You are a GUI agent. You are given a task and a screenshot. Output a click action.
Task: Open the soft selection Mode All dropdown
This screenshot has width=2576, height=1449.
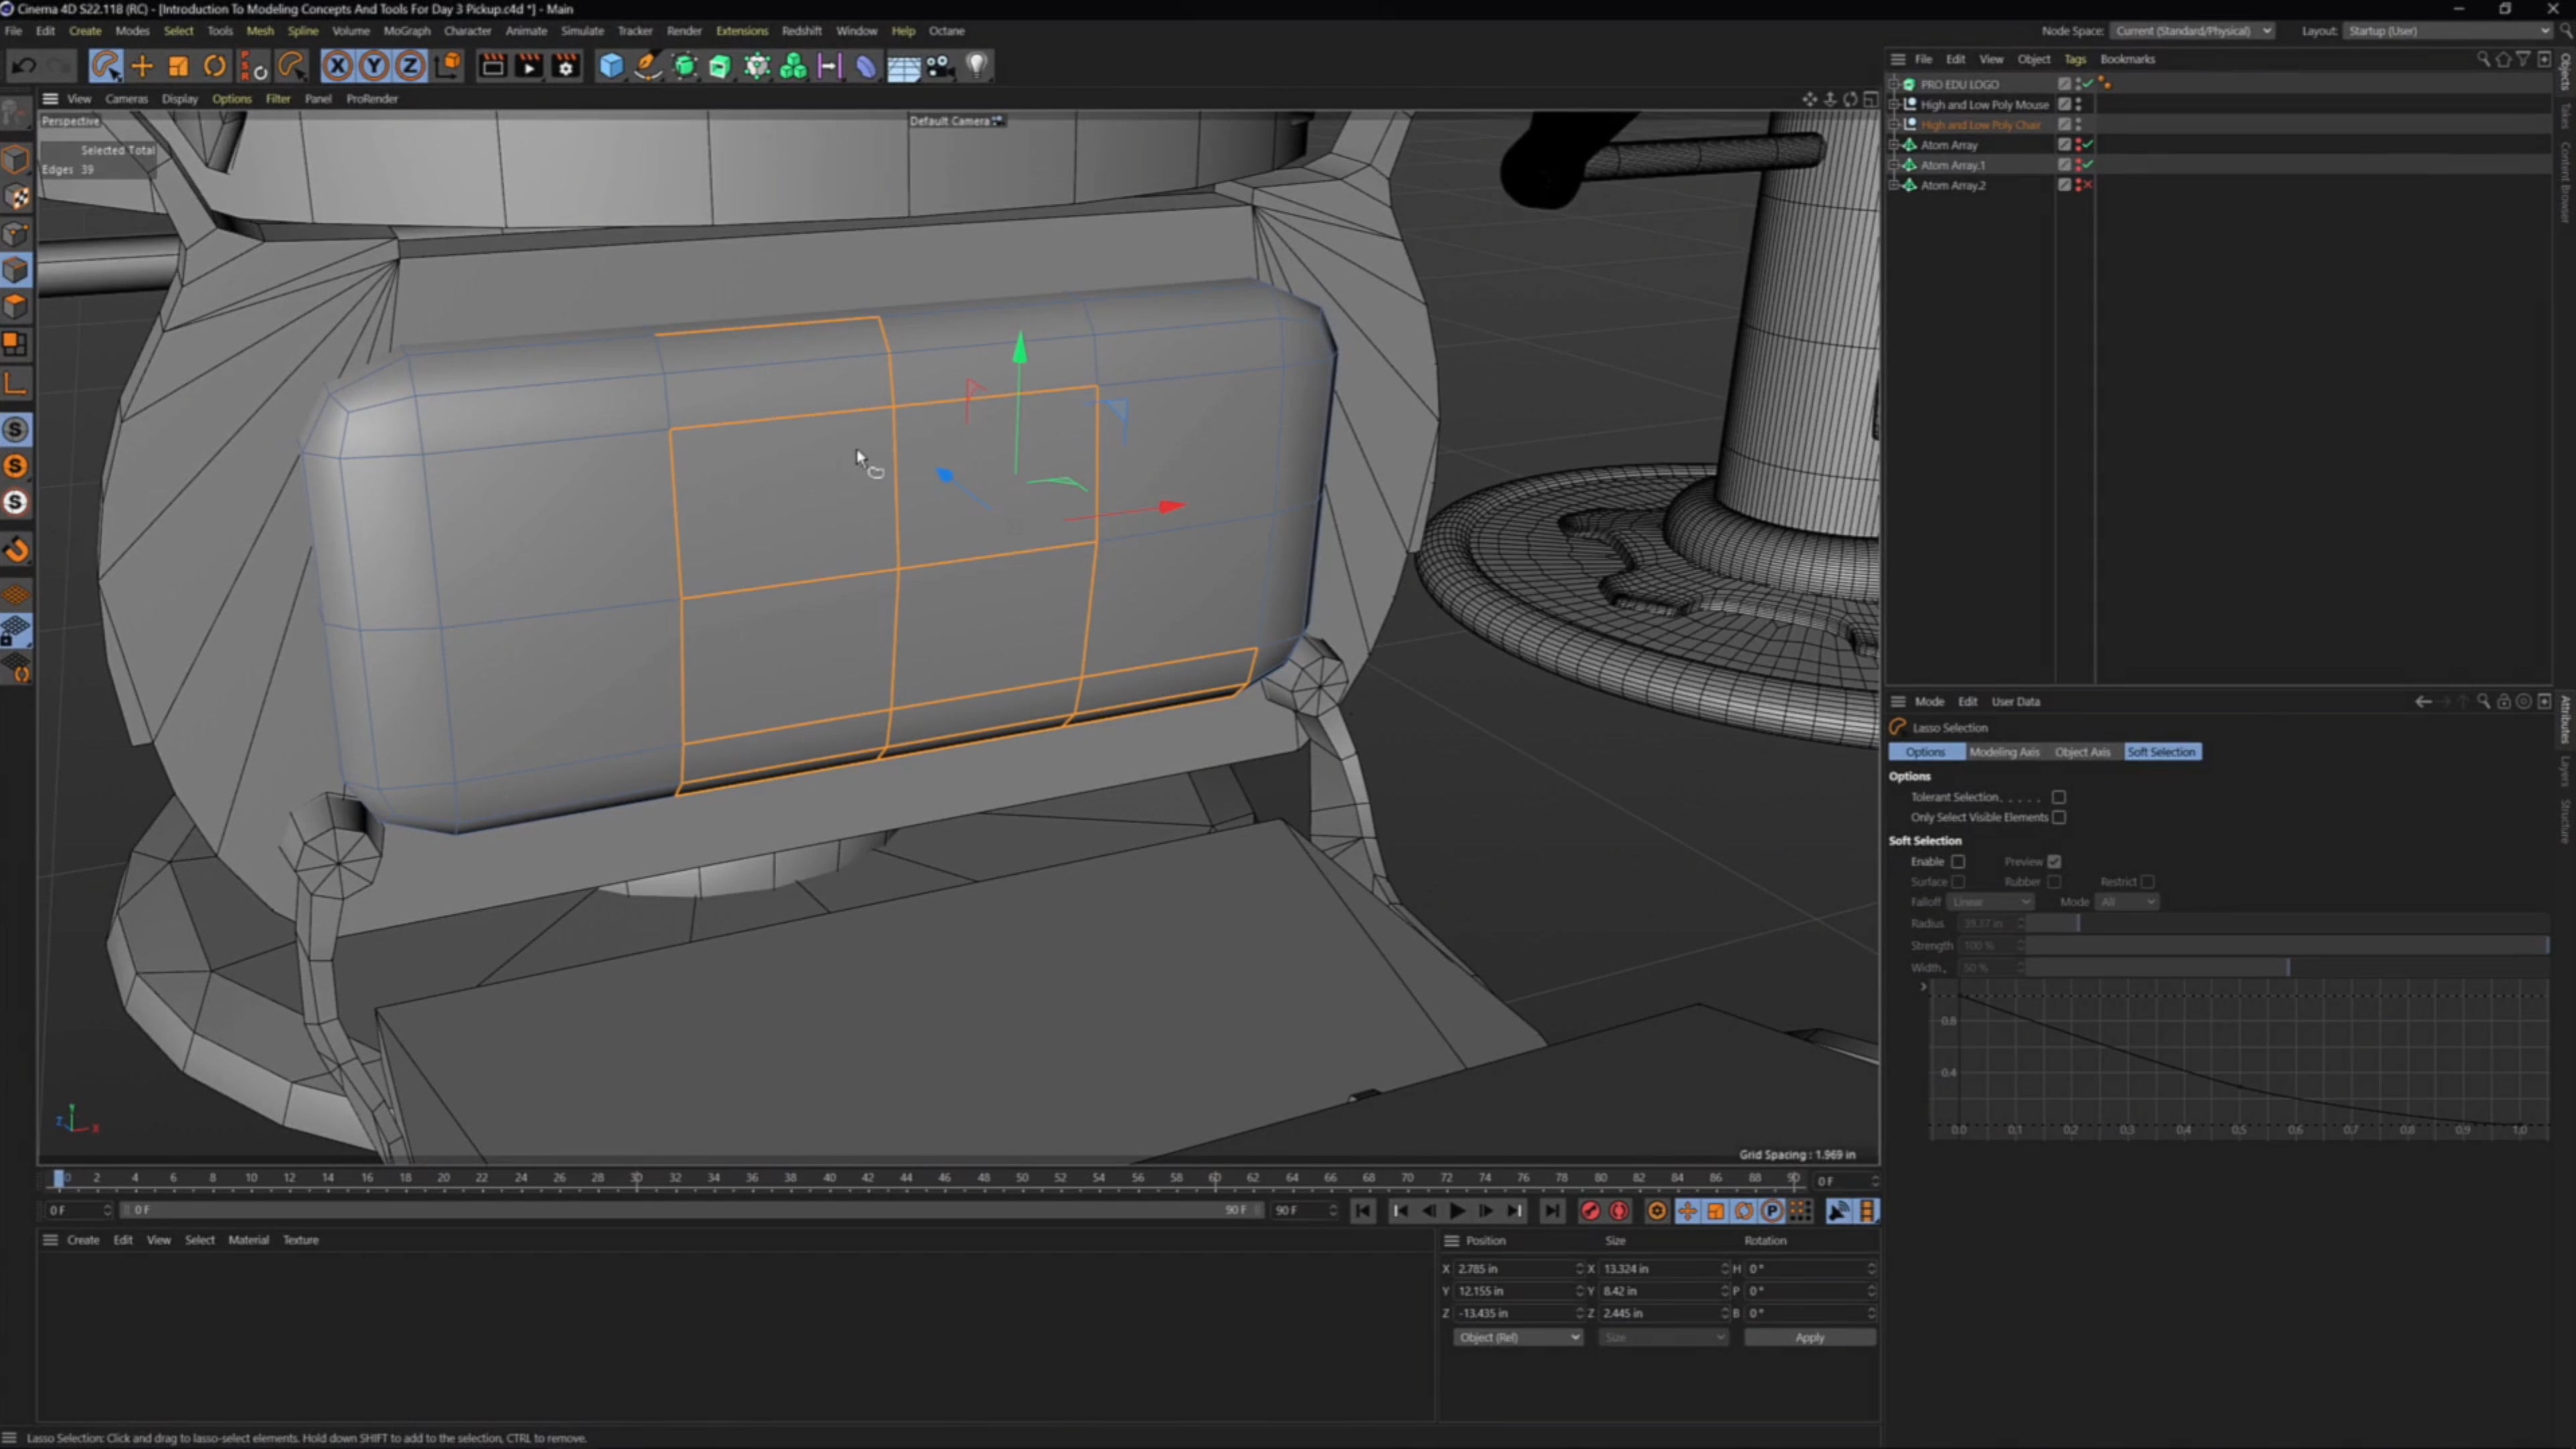(x=2127, y=902)
